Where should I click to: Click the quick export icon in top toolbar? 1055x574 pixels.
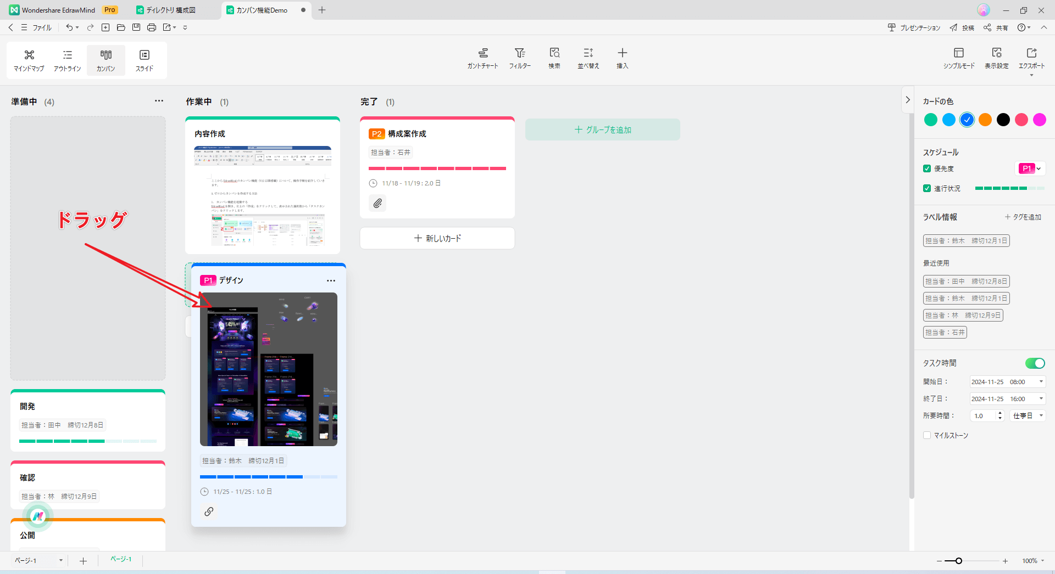point(167,27)
